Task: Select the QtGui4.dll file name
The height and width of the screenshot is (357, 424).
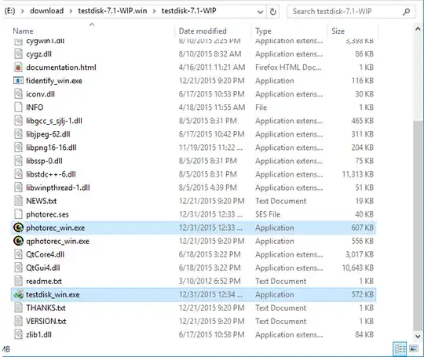Action: point(43,268)
